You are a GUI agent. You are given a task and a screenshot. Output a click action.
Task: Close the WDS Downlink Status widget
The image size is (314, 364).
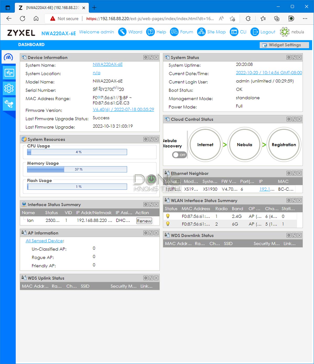tap(299, 235)
